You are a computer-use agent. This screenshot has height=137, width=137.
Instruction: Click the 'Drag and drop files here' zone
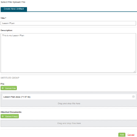69,123
